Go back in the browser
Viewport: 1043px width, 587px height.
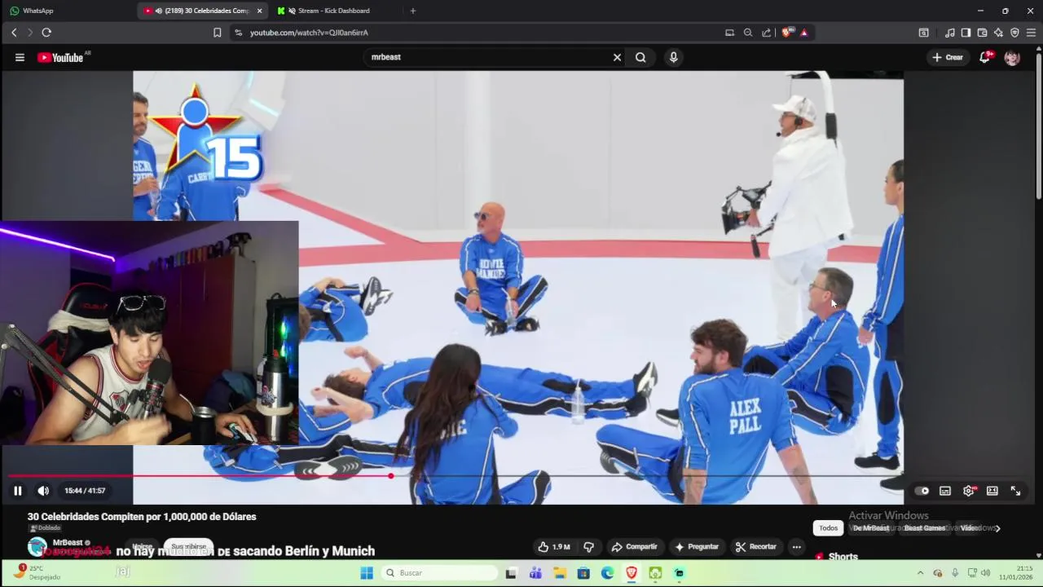(14, 33)
